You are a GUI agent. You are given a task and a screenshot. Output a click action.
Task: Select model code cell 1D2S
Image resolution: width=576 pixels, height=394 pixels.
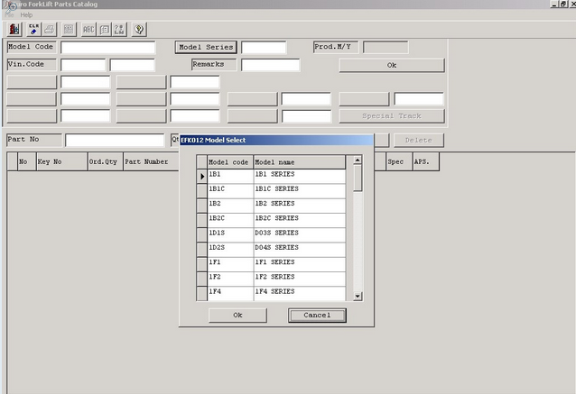pyautogui.click(x=230, y=250)
